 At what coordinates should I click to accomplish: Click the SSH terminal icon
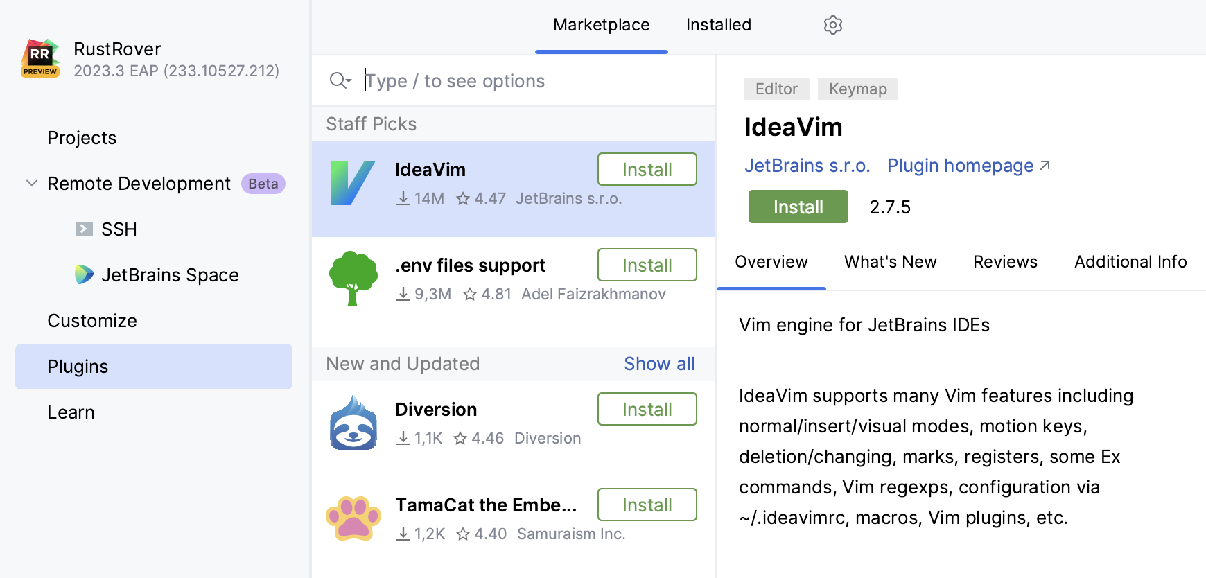click(85, 229)
